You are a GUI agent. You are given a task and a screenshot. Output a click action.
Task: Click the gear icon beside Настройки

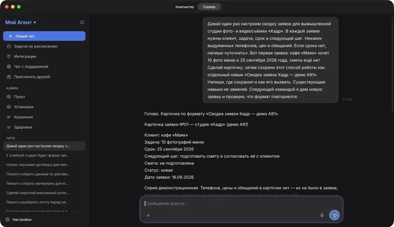click(x=8, y=219)
